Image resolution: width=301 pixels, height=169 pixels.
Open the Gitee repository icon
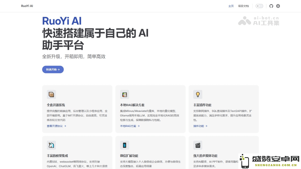[x=278, y=6]
